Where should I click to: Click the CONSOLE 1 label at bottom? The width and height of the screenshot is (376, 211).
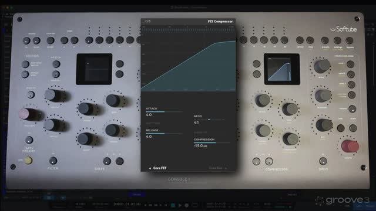click(179, 179)
